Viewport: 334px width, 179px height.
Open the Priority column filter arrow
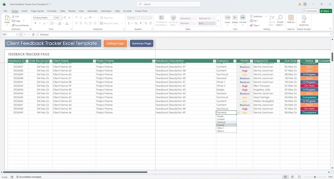[x=252, y=61]
